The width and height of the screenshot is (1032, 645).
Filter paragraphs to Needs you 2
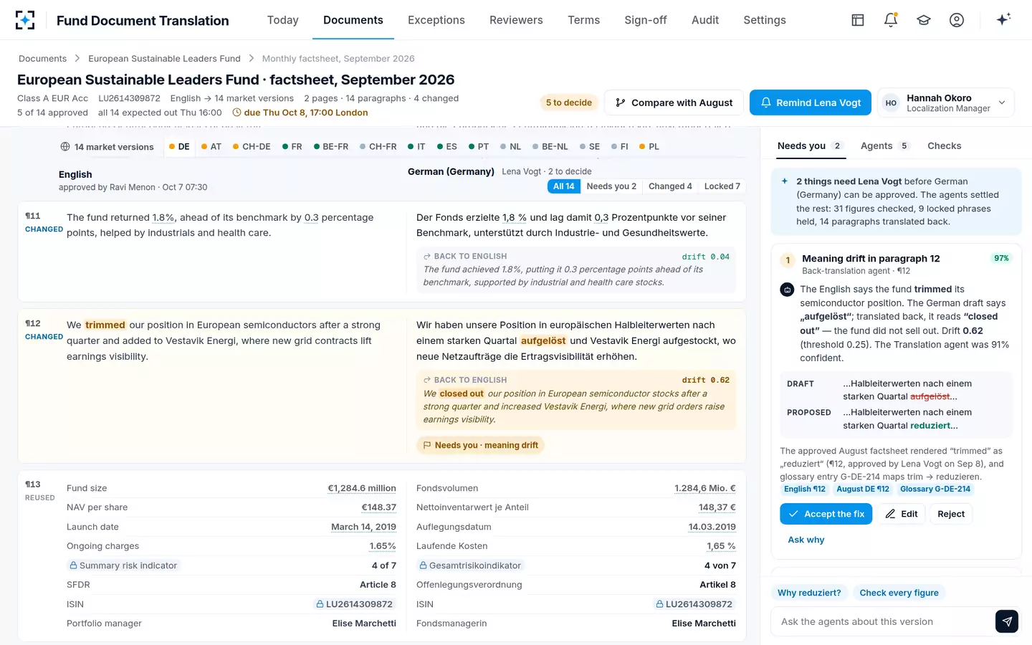pos(611,186)
